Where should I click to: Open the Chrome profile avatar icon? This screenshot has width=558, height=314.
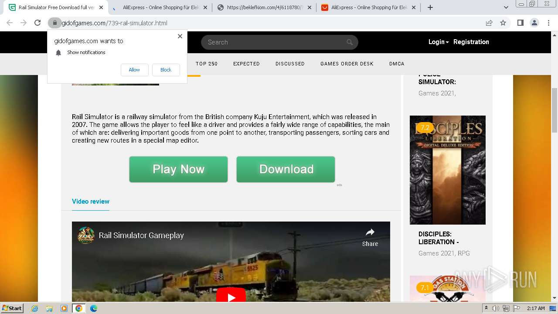534,23
